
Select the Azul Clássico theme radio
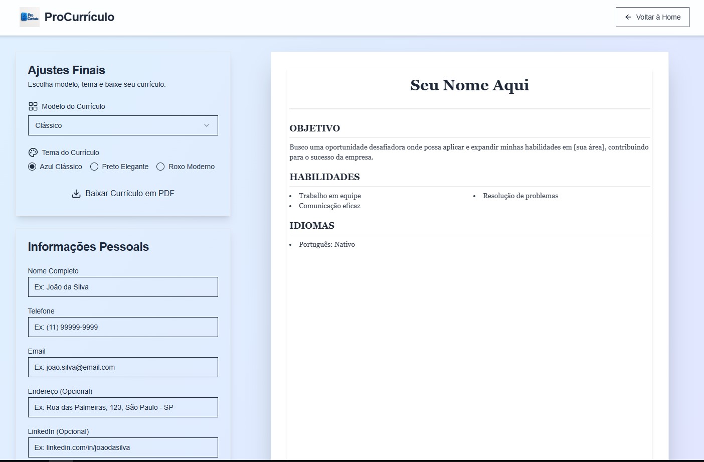[32, 167]
